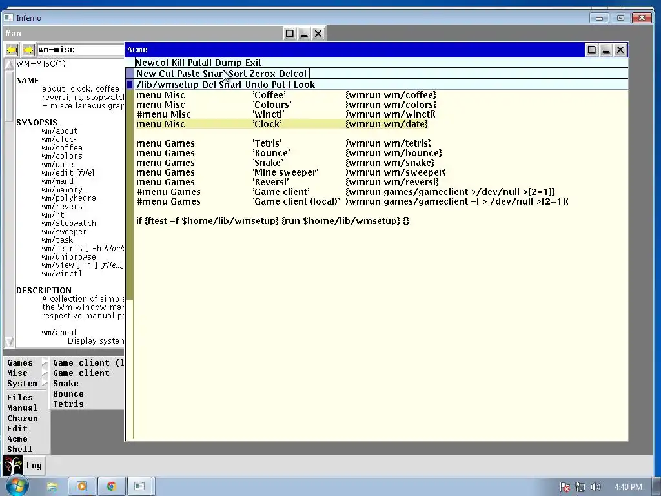
Task: Choose Snake from the Games submenu
Action: (x=88, y=384)
